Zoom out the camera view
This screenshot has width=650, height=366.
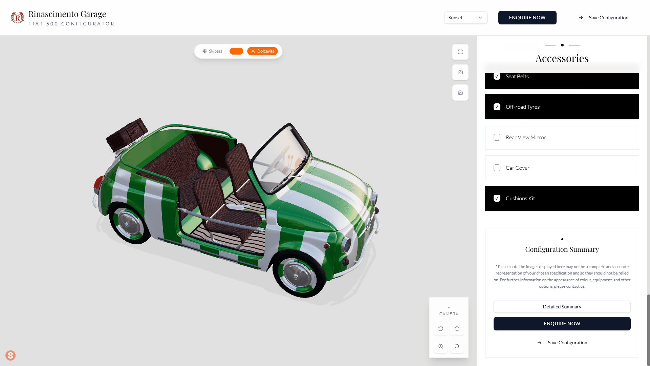tap(457, 346)
